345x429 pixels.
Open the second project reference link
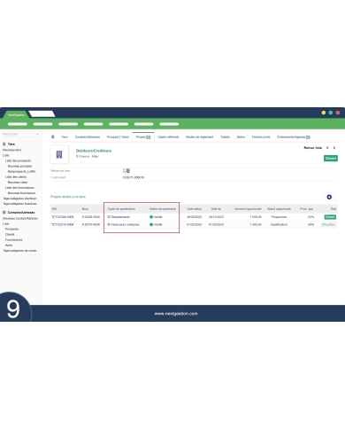pos(63,224)
